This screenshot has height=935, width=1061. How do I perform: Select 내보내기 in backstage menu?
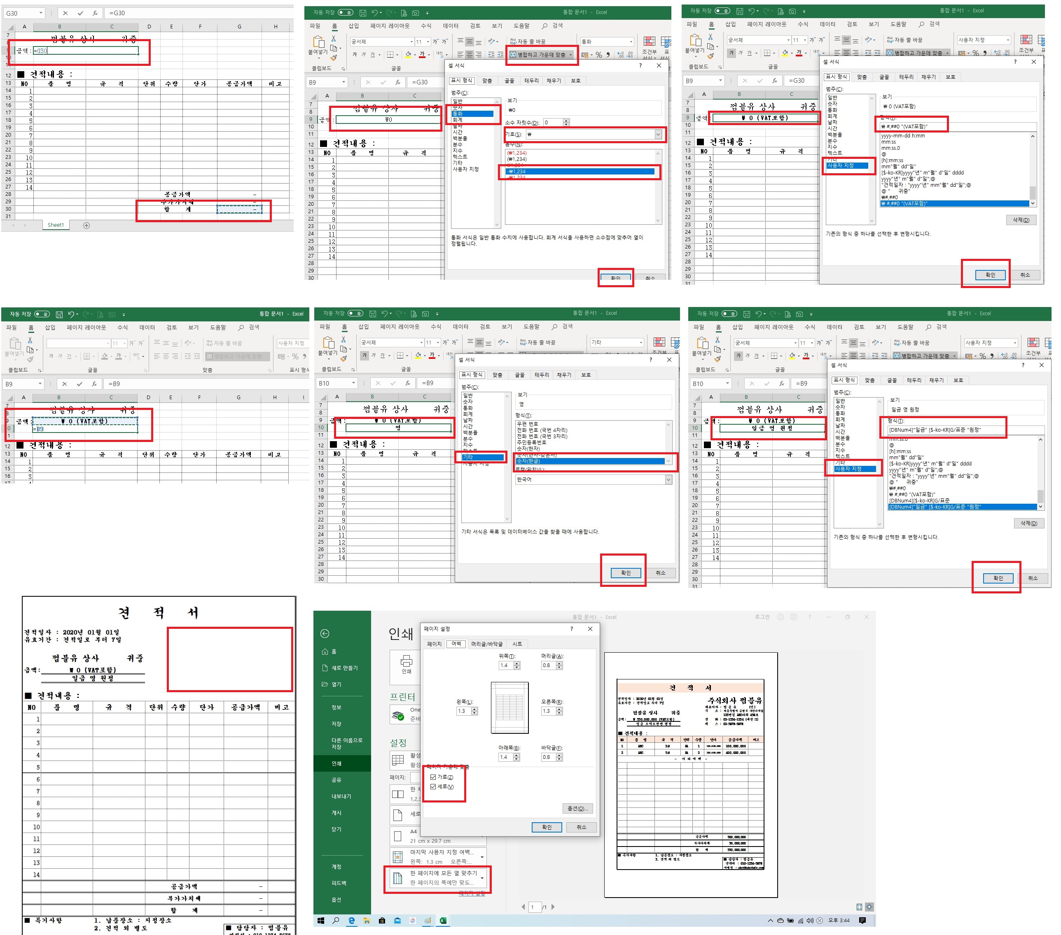click(341, 796)
